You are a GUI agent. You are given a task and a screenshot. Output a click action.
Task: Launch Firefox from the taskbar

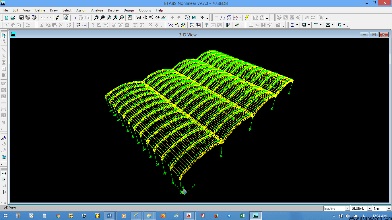click(216, 216)
